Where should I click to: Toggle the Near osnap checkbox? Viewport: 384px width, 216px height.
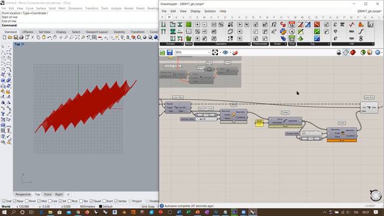(x=14, y=201)
